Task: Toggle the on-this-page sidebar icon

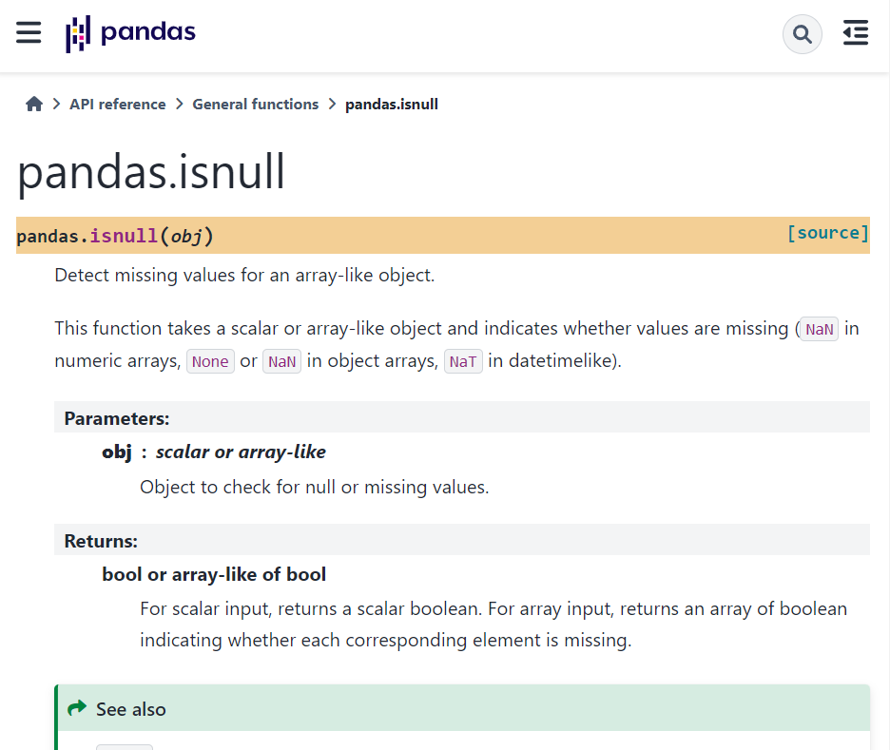Action: (x=856, y=32)
